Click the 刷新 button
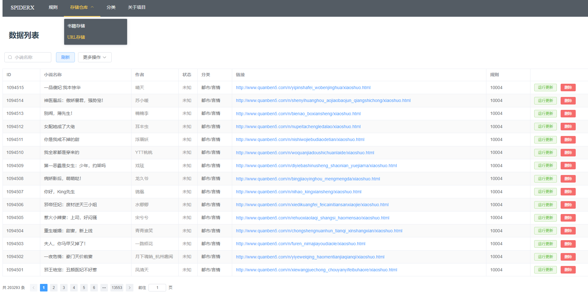Image resolution: width=588 pixels, height=305 pixels. pos(65,57)
